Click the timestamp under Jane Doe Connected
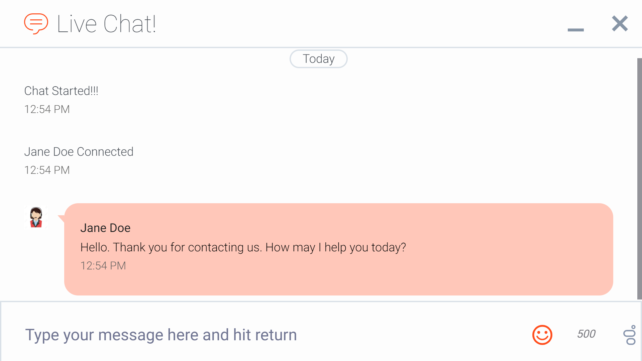 pyautogui.click(x=47, y=170)
